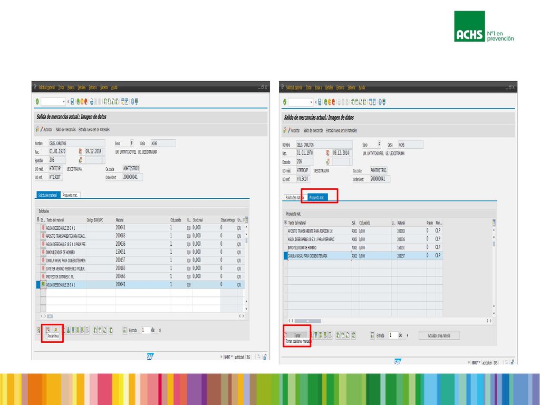This screenshot has height=405, width=540.
Task: Click the yellow Exit icon in right window
Action: pos(329,102)
